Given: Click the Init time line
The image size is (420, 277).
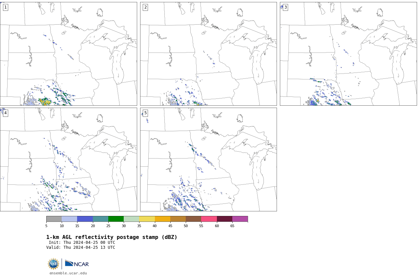Looking at the screenshot, I should tap(82, 243).
